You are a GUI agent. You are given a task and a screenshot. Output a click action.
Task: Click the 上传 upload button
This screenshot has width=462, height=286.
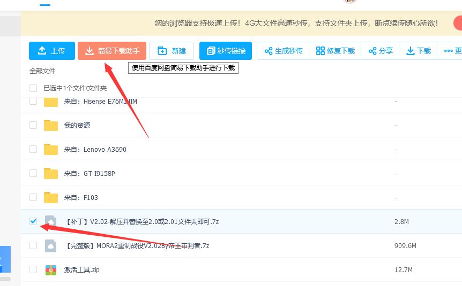51,51
